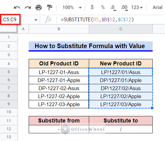Screen dimensions: 165x141
Task: Click the Redo arrow icon
Action: click(x=28, y=7)
